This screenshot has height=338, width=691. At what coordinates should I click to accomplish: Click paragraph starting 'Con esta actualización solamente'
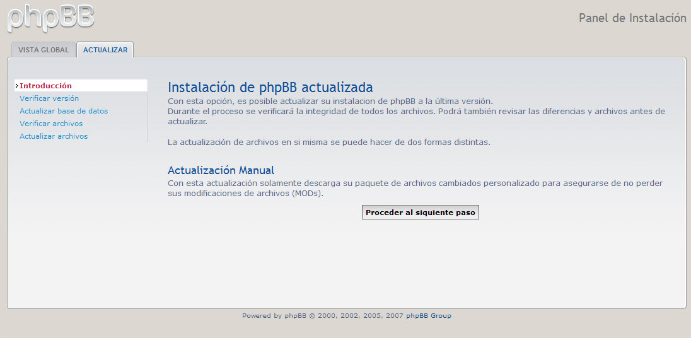coord(415,188)
